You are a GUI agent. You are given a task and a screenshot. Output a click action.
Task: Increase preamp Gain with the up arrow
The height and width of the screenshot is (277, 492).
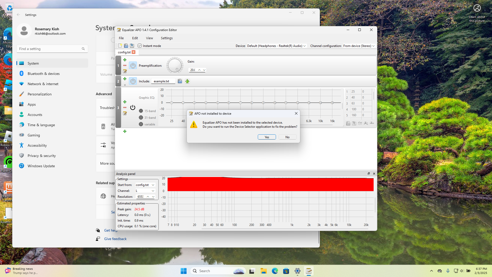click(199, 70)
